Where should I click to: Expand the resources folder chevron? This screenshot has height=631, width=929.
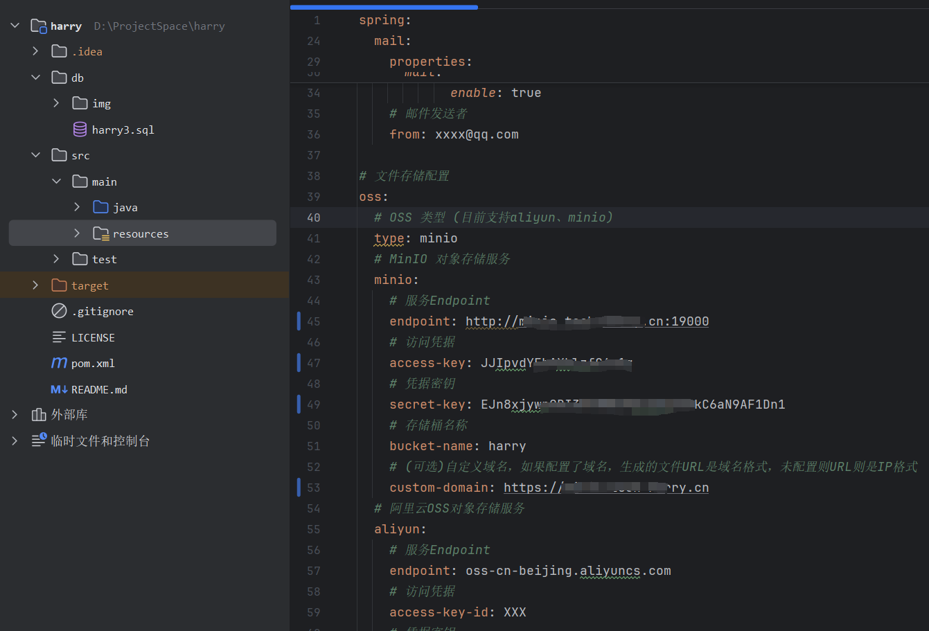click(x=77, y=233)
